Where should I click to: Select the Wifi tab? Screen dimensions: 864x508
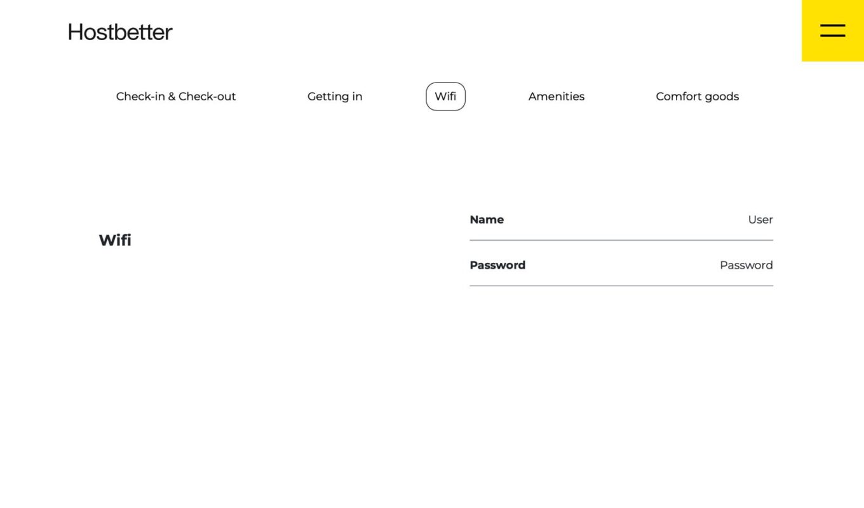[445, 97]
